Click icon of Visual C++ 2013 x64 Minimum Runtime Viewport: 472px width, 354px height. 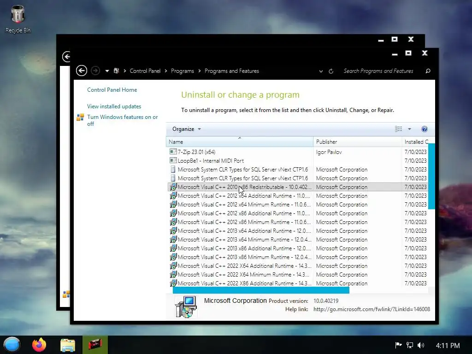coord(173,239)
